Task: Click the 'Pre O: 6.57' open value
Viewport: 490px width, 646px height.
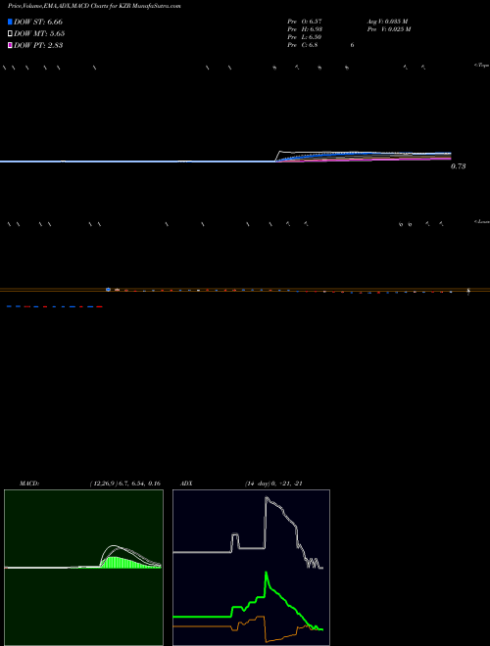Action: point(305,21)
